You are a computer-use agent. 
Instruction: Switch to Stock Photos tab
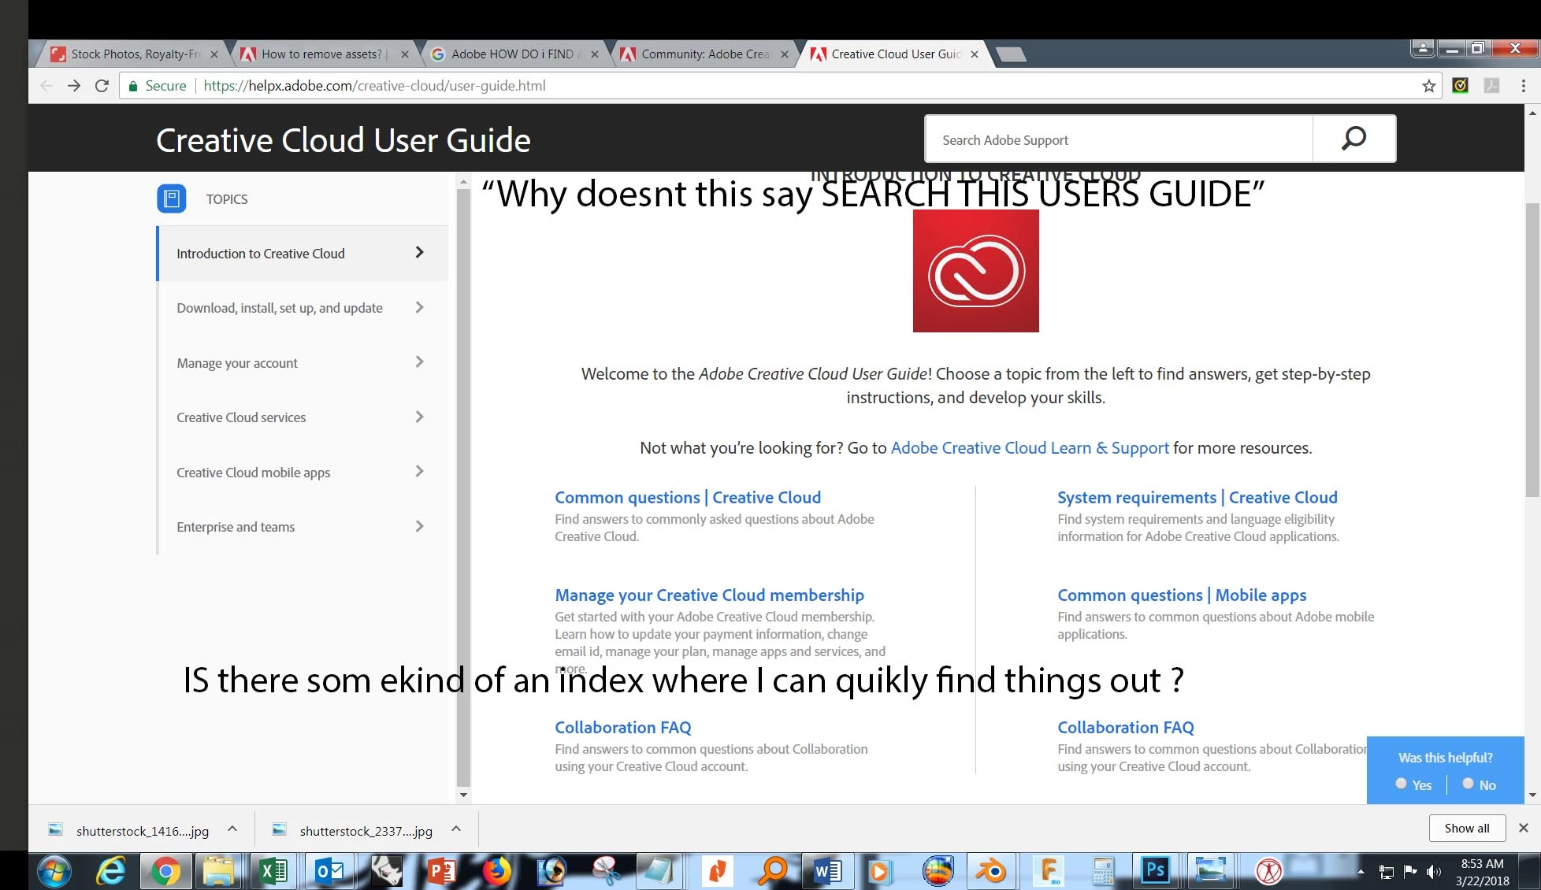[x=135, y=54]
